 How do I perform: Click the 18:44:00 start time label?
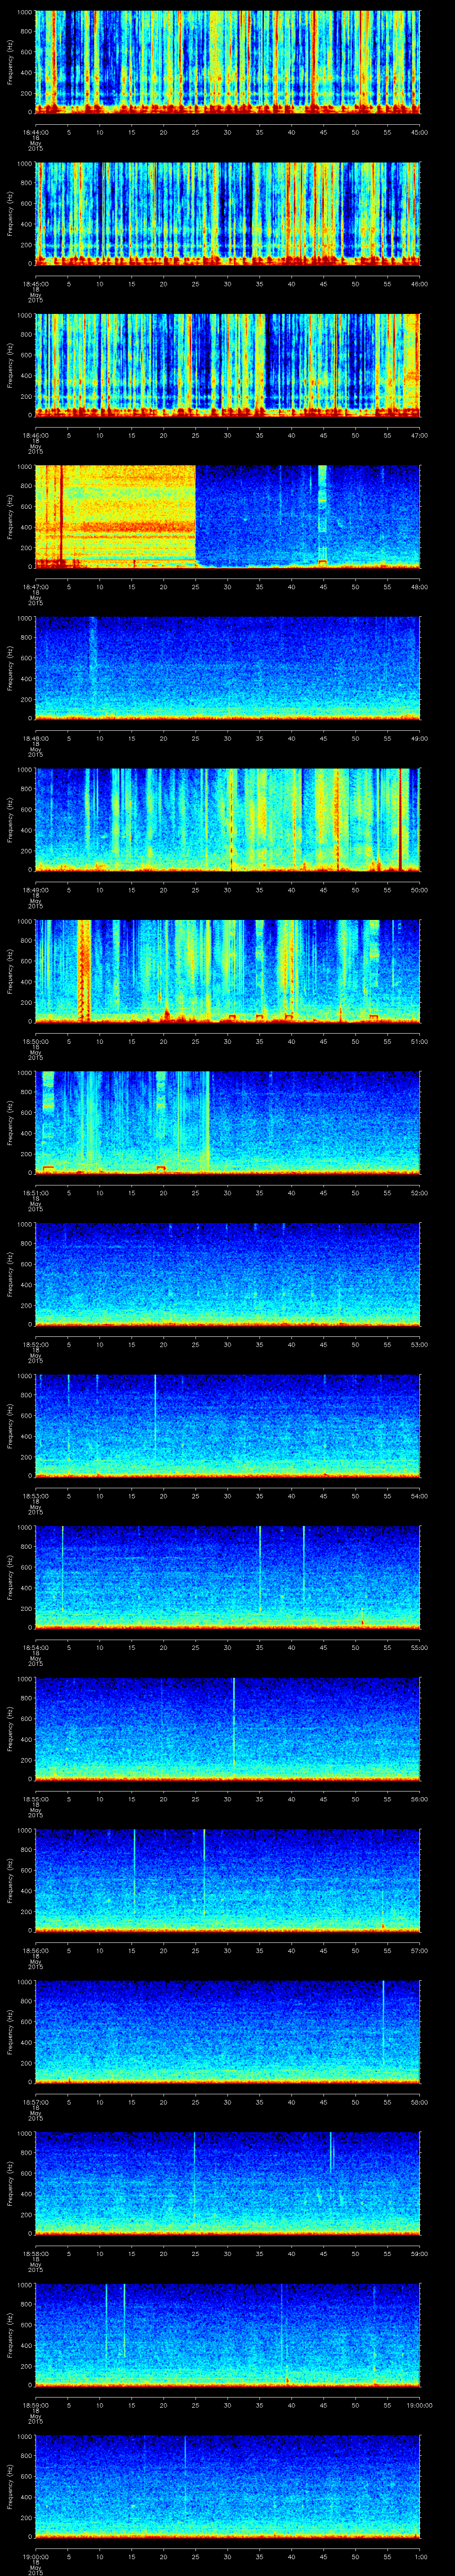[x=36, y=132]
